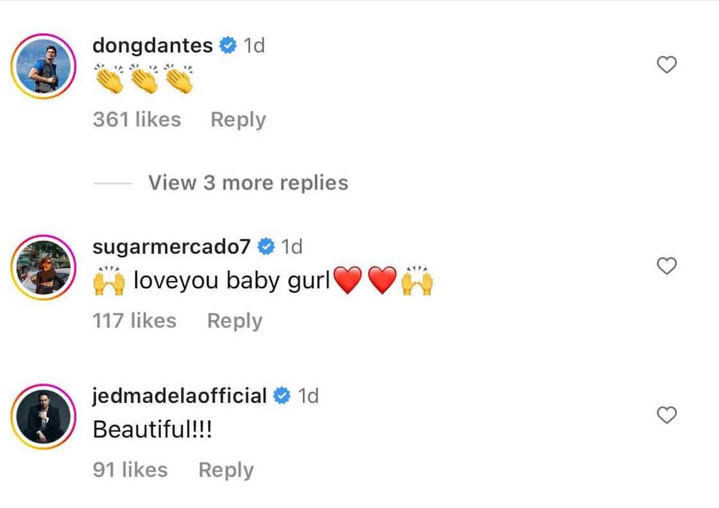The image size is (719, 508).
Task: Reply to dongdantes' clapping comment
Action: pyautogui.click(x=238, y=120)
